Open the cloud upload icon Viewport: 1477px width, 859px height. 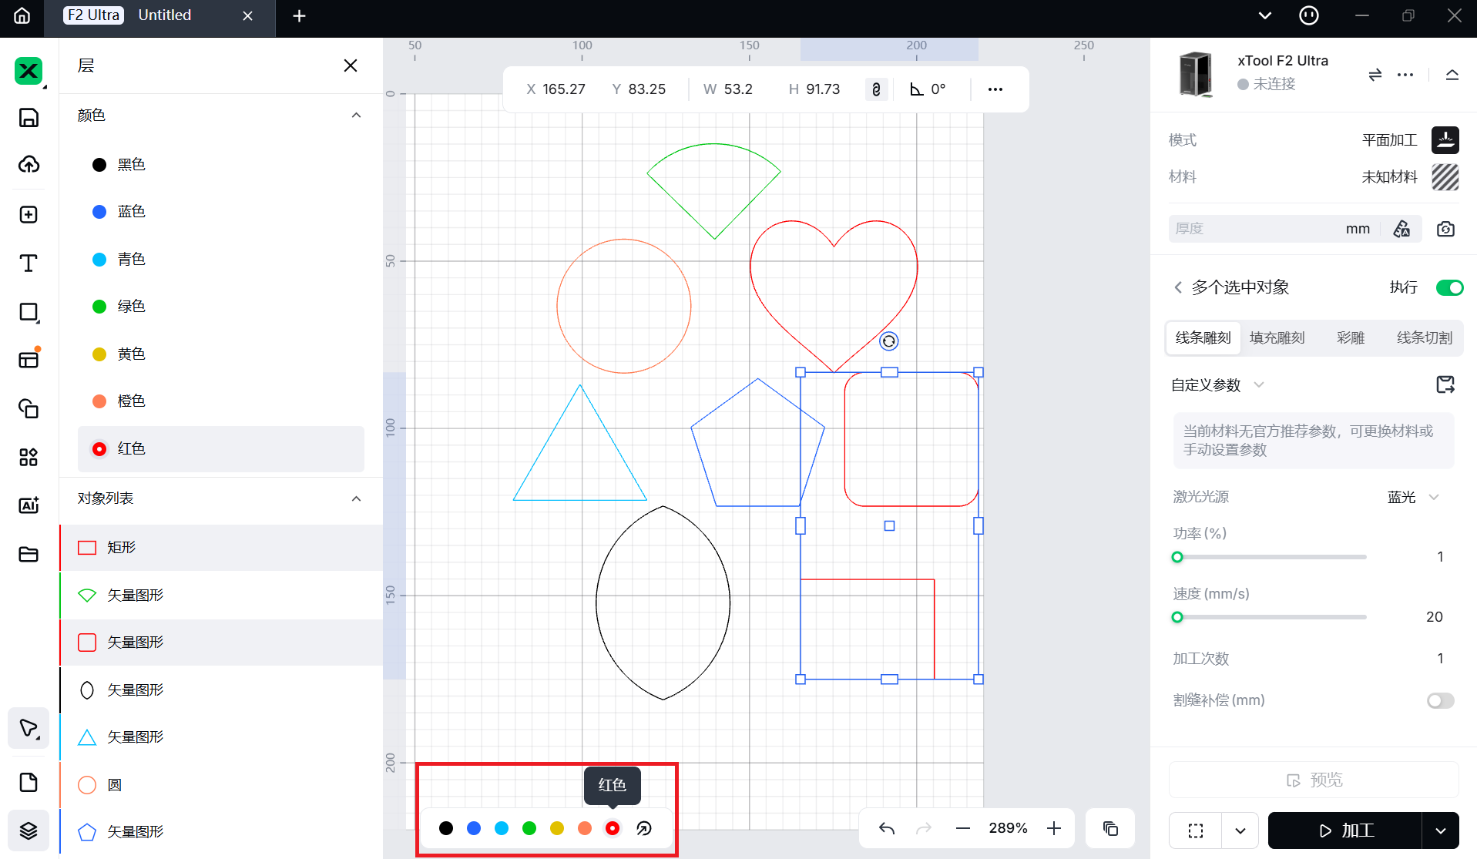click(29, 164)
